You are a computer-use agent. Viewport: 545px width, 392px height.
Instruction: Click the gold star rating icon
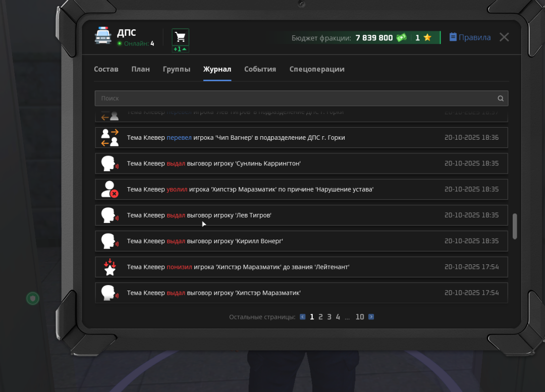coord(427,38)
